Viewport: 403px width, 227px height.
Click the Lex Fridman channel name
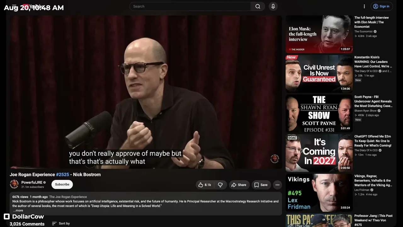click(x=362, y=190)
